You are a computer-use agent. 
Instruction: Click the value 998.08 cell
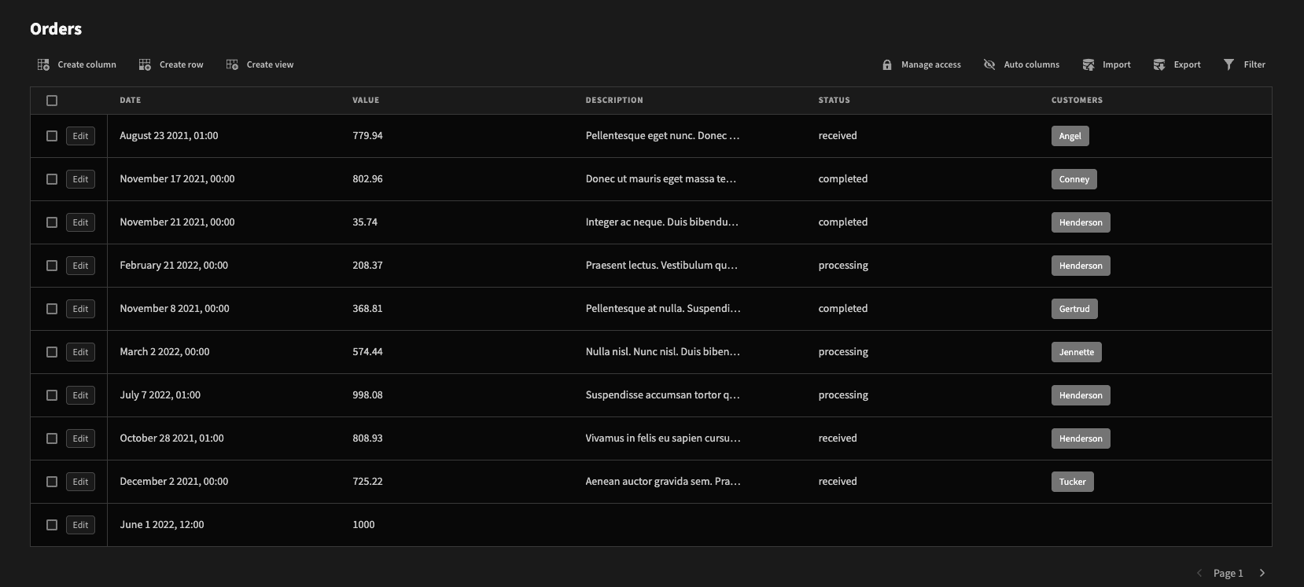(367, 394)
